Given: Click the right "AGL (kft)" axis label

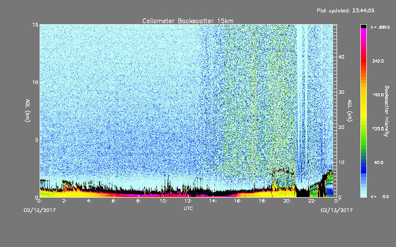Looking at the screenshot, I should click(350, 111).
